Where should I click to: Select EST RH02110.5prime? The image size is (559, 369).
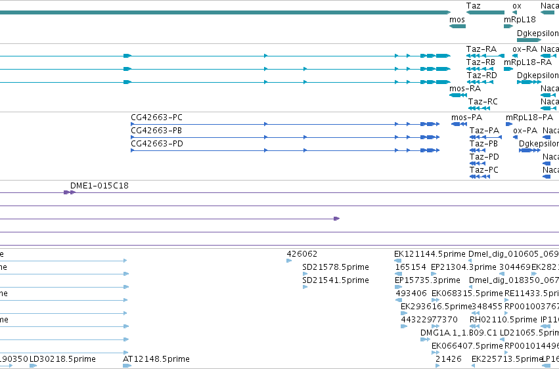pos(503,320)
